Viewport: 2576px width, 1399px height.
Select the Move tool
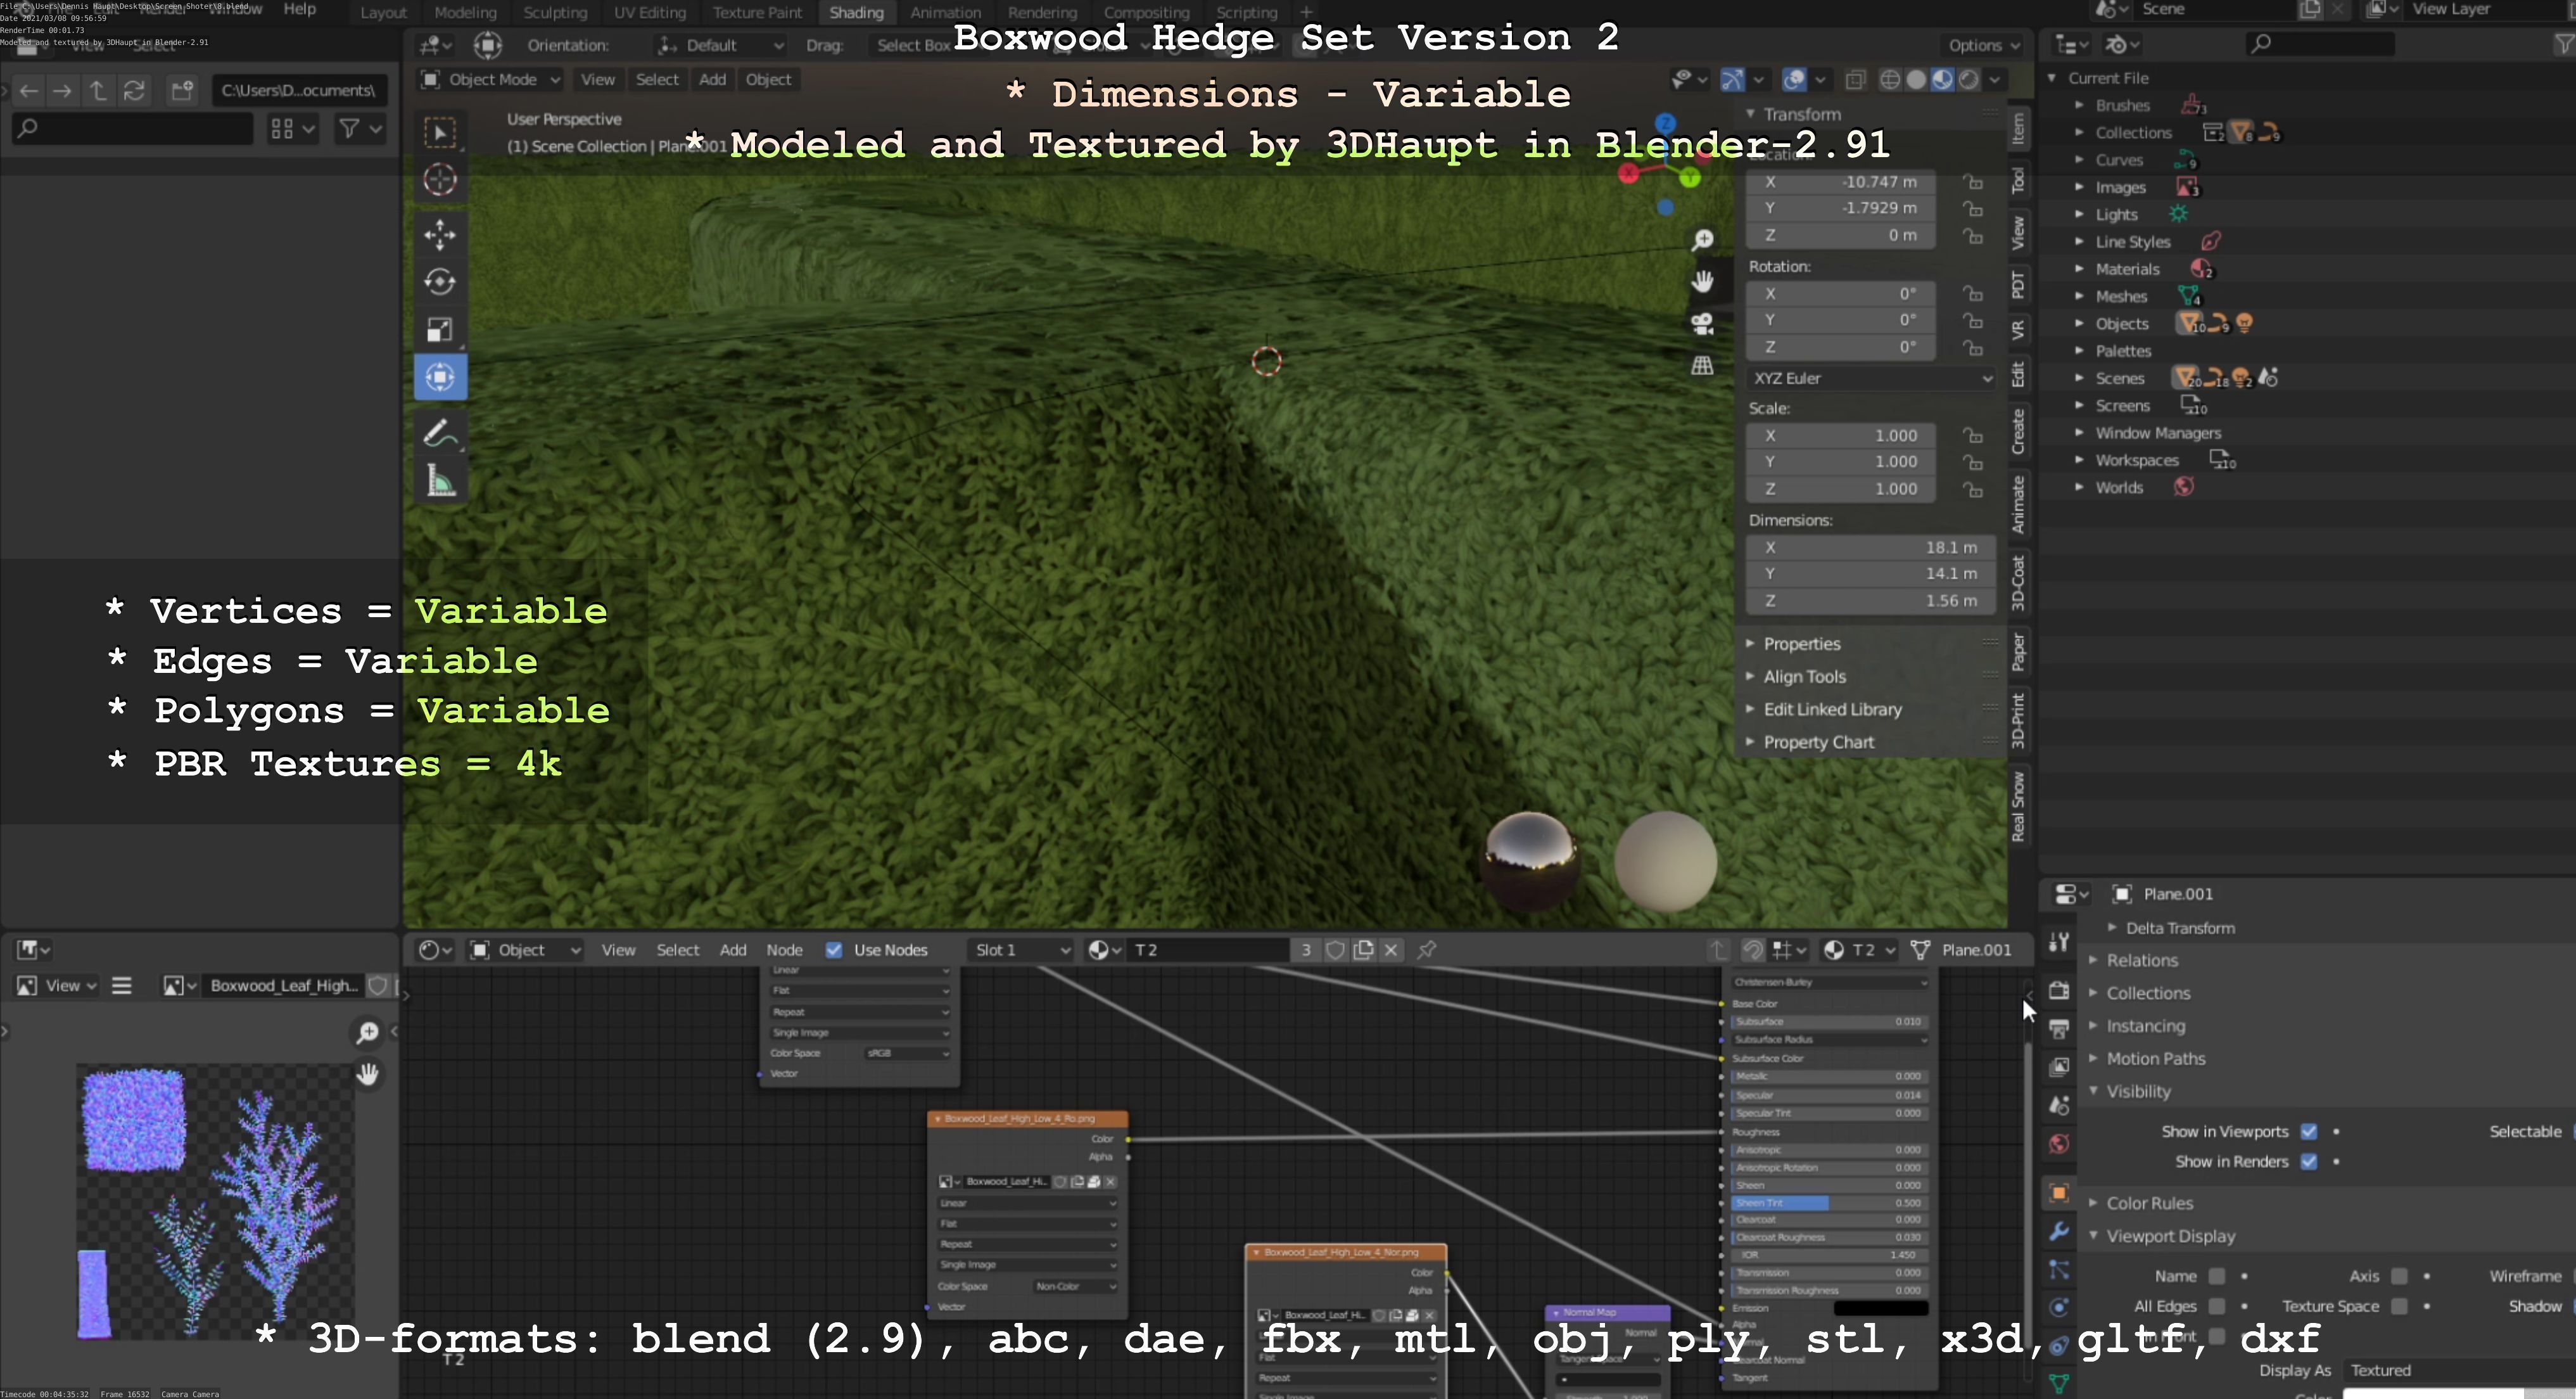tap(440, 235)
